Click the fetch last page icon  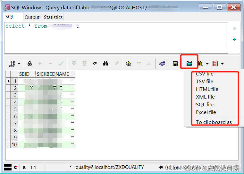[x=85, y=63]
